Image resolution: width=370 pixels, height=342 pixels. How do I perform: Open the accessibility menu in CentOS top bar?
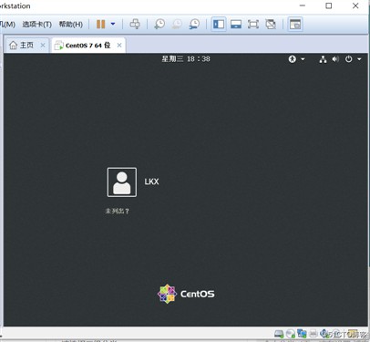(296, 59)
